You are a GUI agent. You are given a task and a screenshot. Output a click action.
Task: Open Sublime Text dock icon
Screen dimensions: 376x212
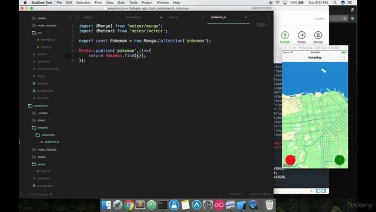coord(140,205)
